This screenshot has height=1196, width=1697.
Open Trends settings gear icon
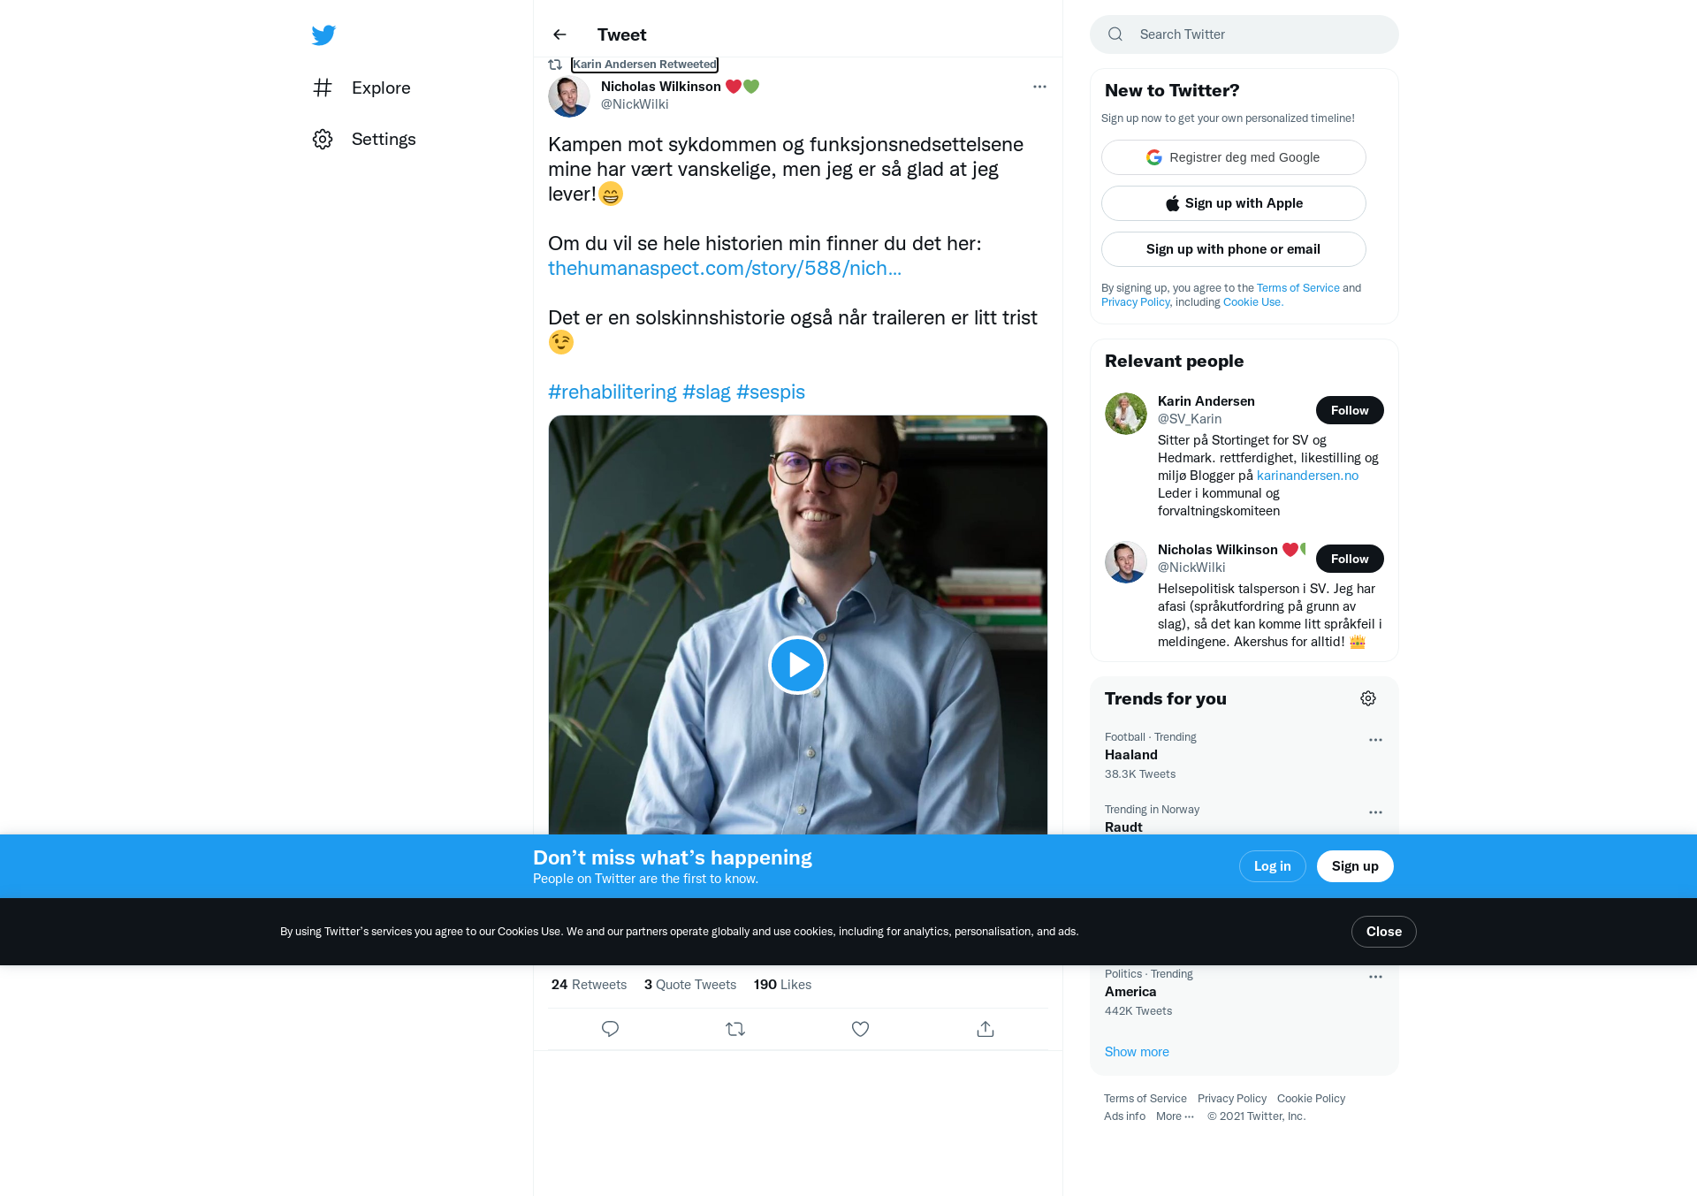coord(1368,698)
